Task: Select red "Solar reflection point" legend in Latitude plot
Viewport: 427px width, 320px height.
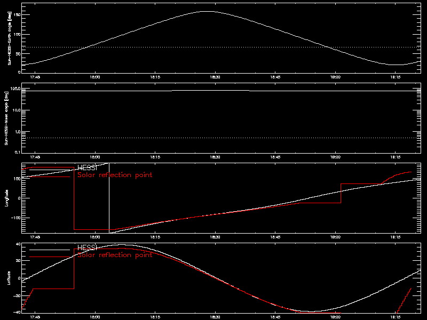Action: point(115,255)
